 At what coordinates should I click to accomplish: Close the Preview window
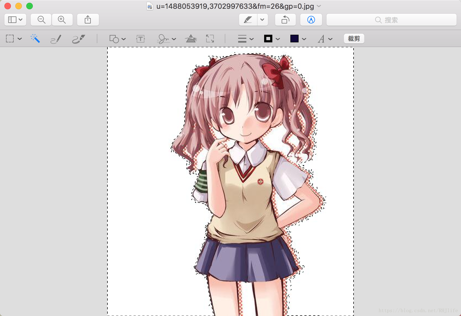[8, 6]
